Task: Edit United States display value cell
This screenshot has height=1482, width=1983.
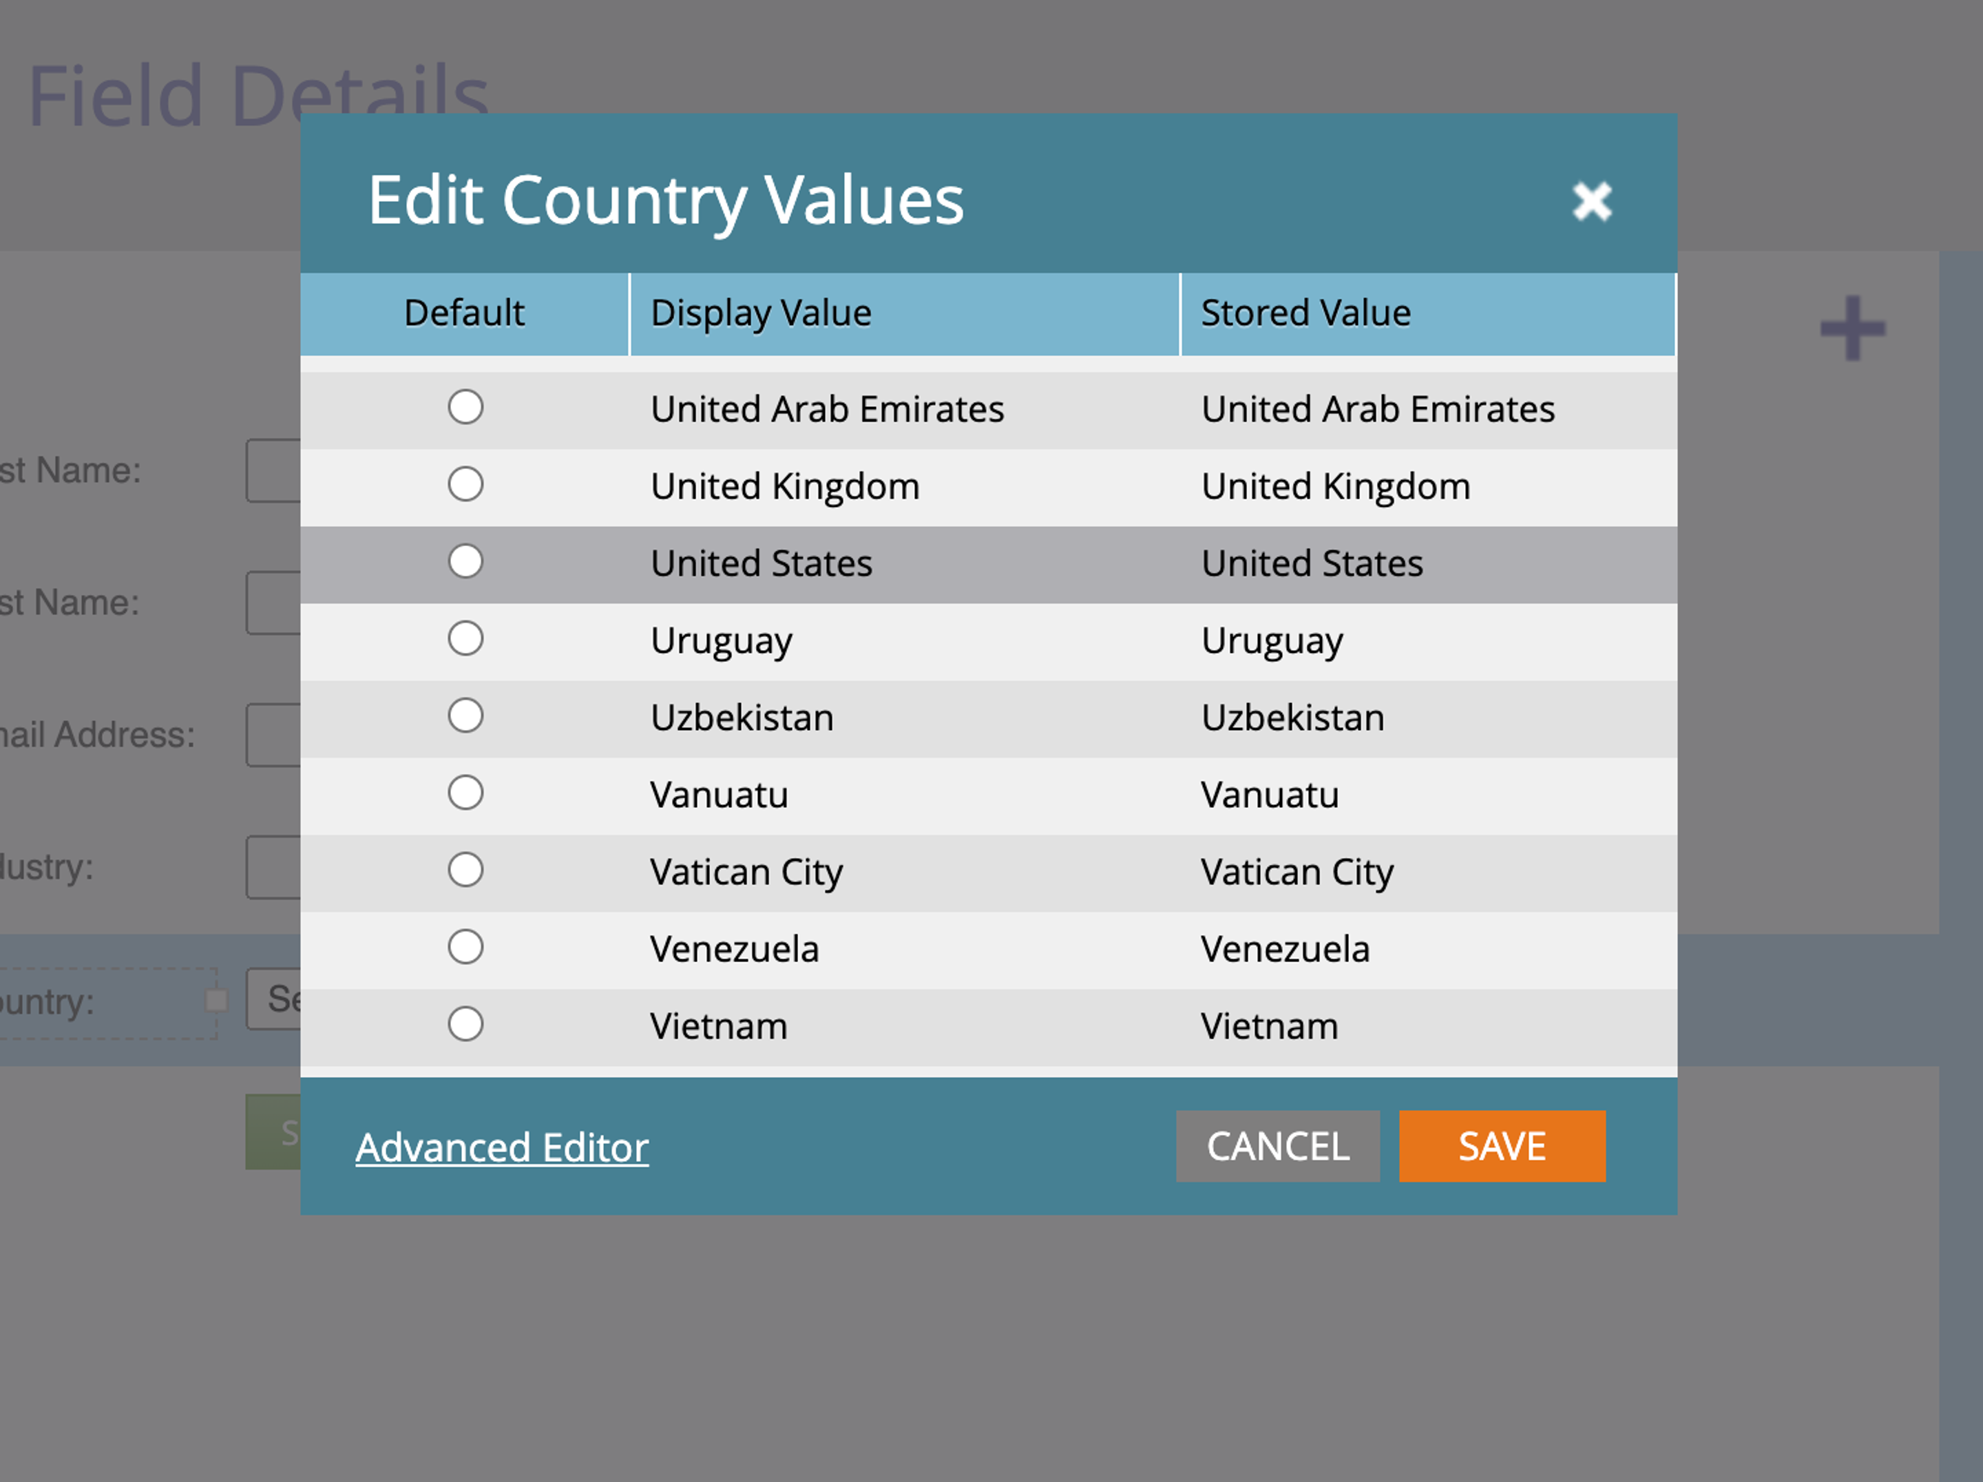Action: 761,564
